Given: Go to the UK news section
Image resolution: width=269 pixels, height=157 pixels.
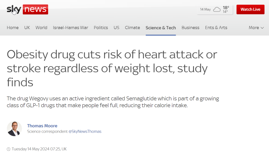Looking at the screenshot, I should click(27, 28).
